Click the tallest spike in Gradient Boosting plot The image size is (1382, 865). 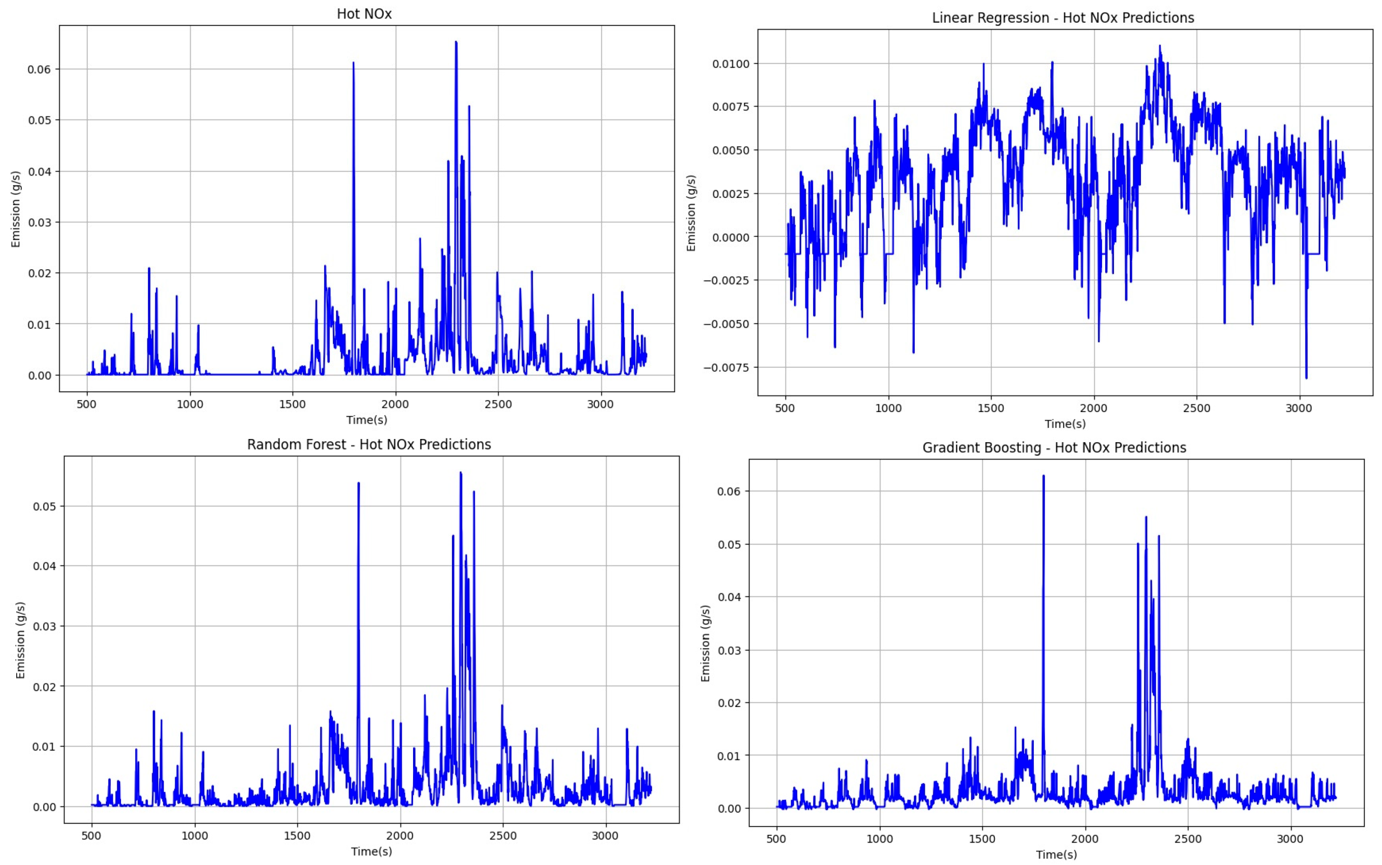[1044, 477]
